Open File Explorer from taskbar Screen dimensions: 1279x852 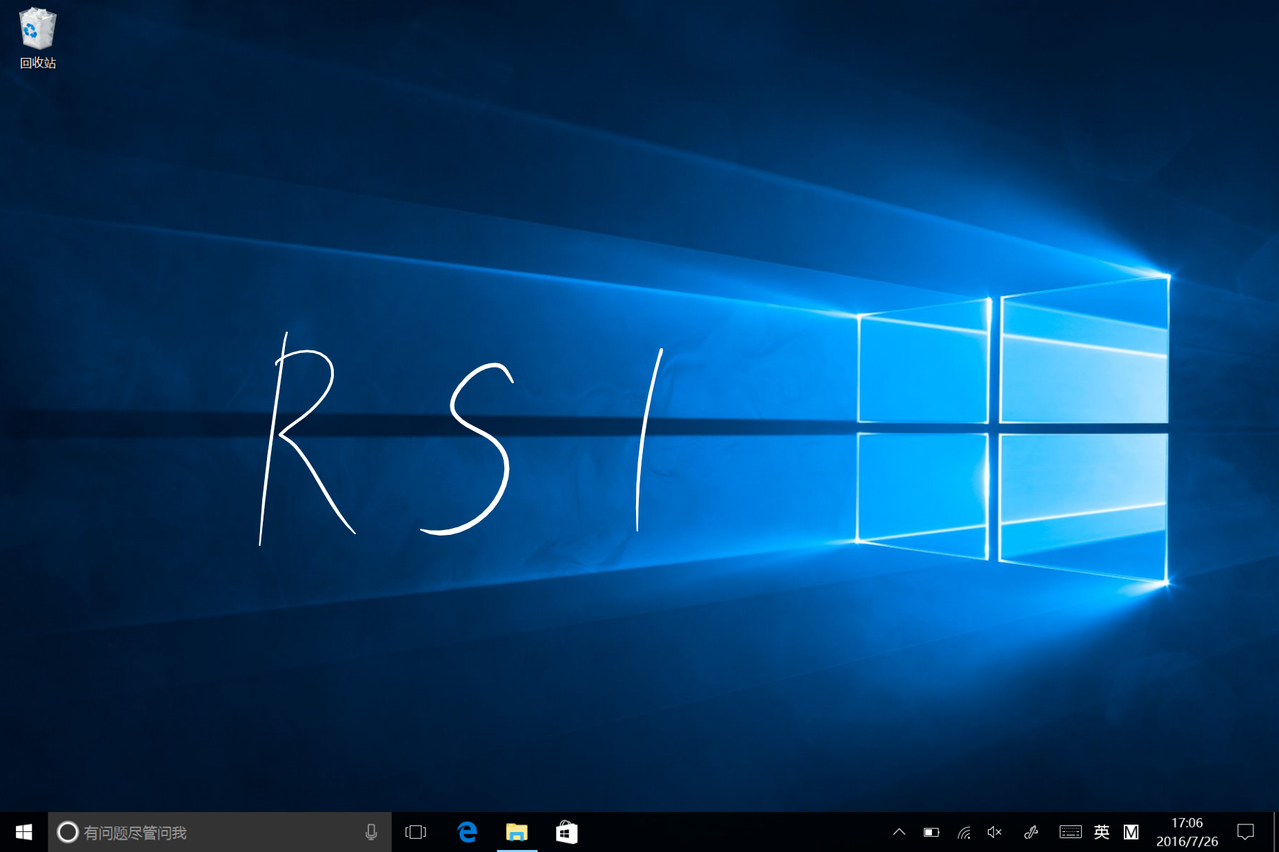[x=517, y=832]
